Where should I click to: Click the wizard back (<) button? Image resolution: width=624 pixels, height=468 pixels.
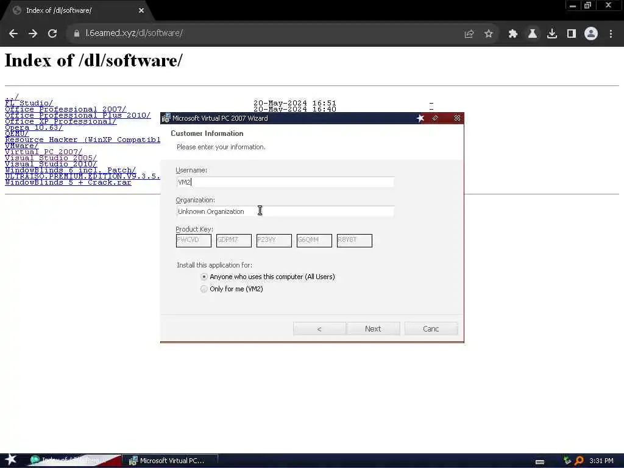click(x=319, y=328)
